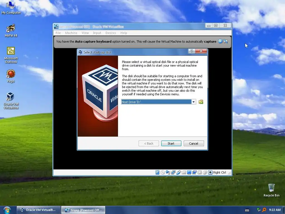Click the VirtualBox cube icon in the dialog title bar
The image size is (285, 214).
[80, 52]
